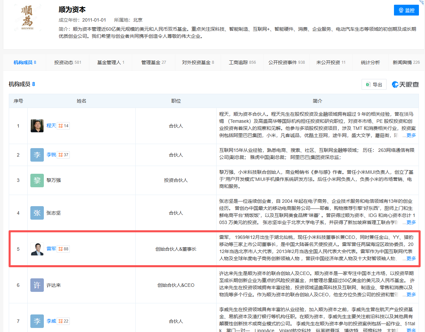Image resolution: width=425 pixels, height=332 pixels.
Task: Click the 序号 column header
Action: click(x=18, y=101)
